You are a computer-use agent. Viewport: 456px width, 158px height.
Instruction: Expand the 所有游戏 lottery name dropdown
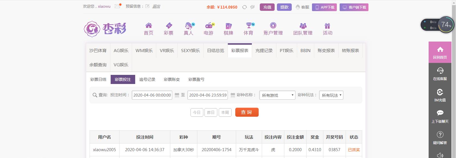point(277,95)
